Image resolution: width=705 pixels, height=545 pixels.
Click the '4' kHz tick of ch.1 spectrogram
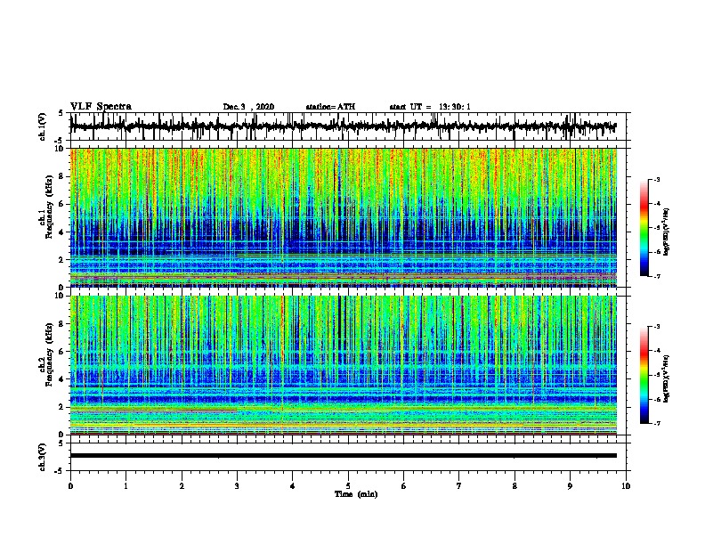click(62, 232)
